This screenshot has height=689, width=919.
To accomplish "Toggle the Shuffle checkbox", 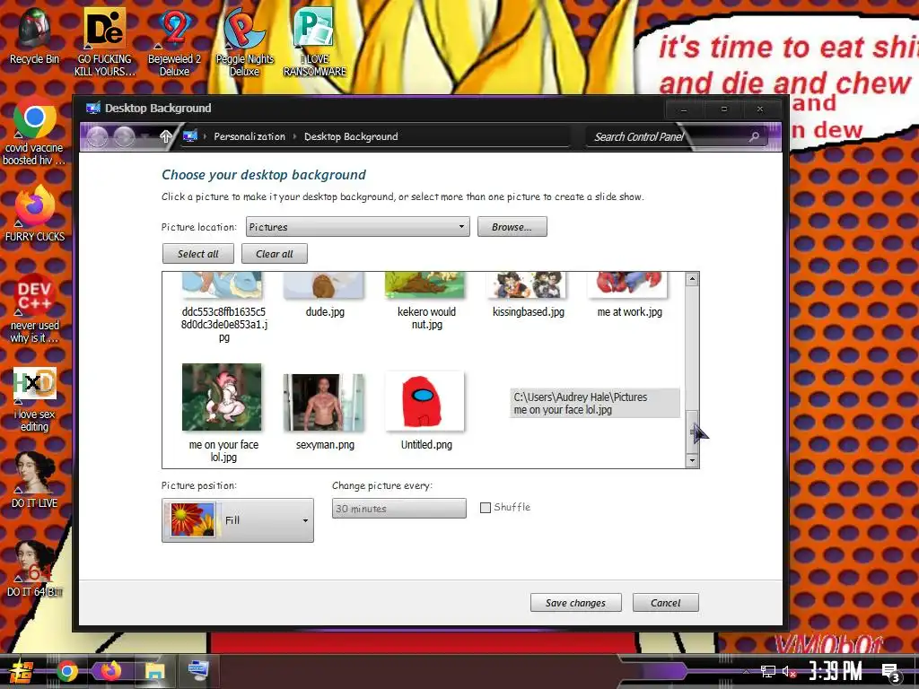I will click(486, 508).
